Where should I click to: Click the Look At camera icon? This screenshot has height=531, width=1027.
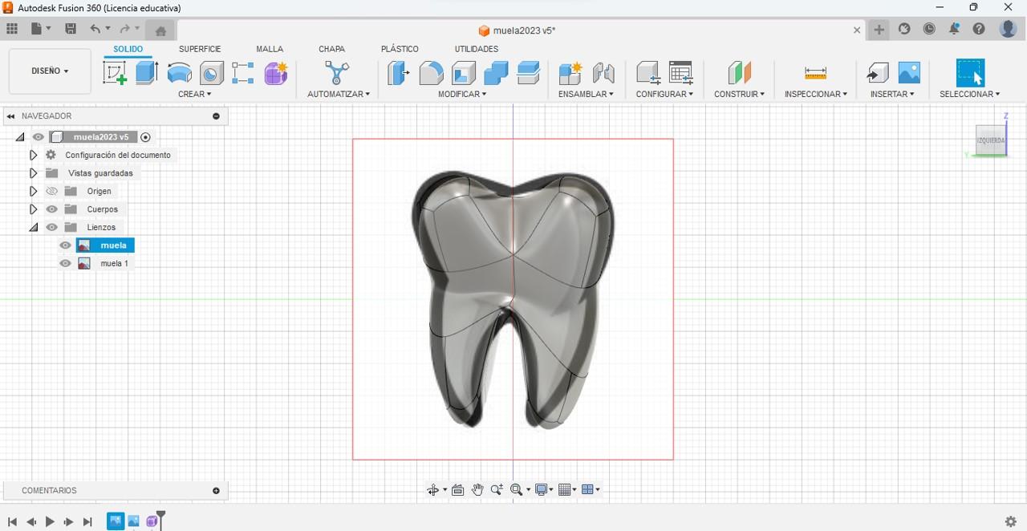(x=458, y=490)
